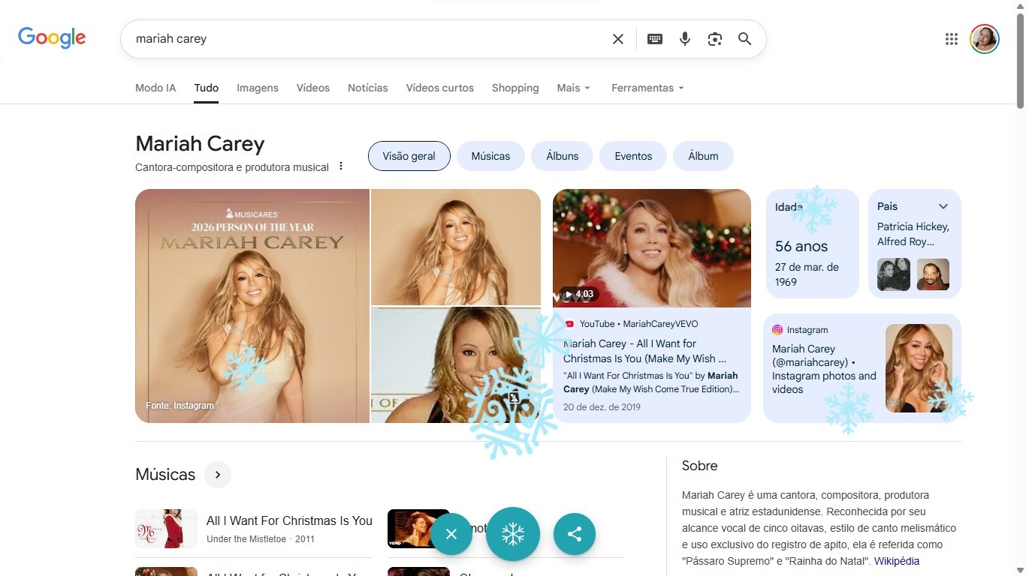1026x576 pixels.
Task: Share the snow effect via share button
Action: click(x=575, y=534)
